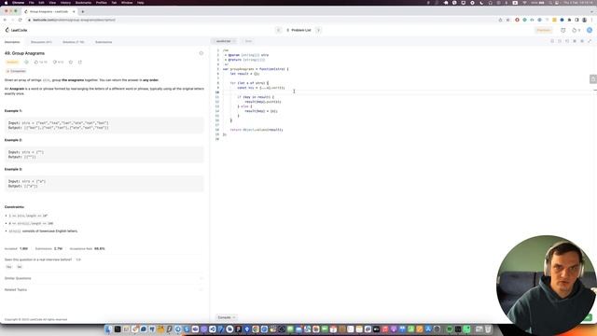Add problem to favorites star
The image size is (597, 336).
[x=71, y=63]
